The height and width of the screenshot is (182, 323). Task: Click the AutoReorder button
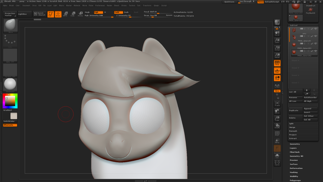[310, 98]
